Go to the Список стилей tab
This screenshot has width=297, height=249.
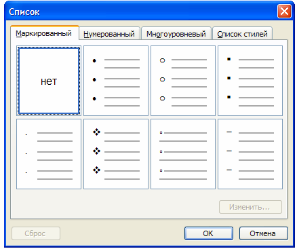pos(242,34)
